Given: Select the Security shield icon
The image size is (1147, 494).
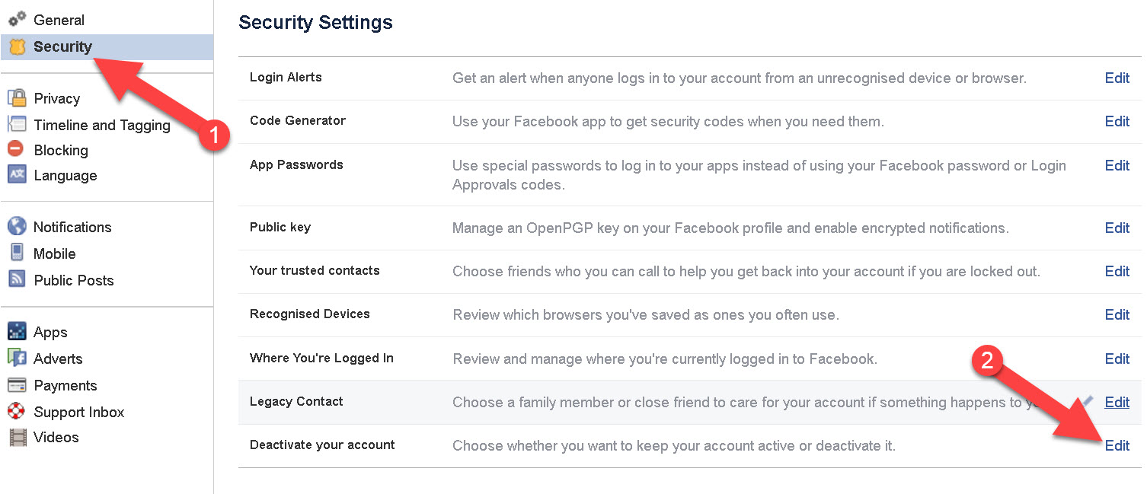Looking at the screenshot, I should click(20, 46).
